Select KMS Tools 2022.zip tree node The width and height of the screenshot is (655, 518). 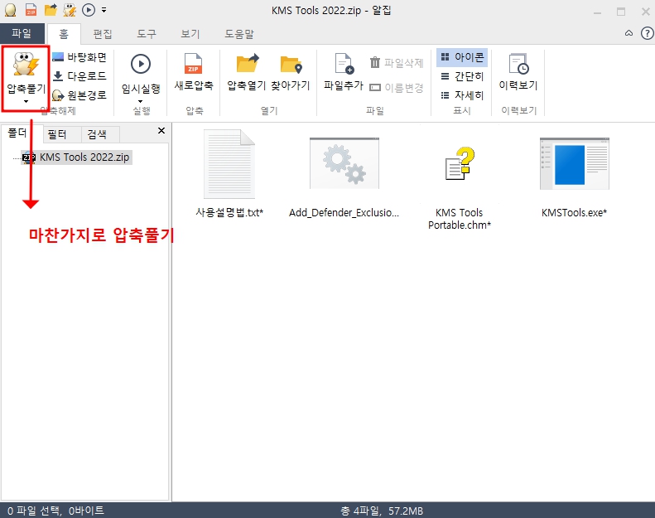(x=76, y=157)
